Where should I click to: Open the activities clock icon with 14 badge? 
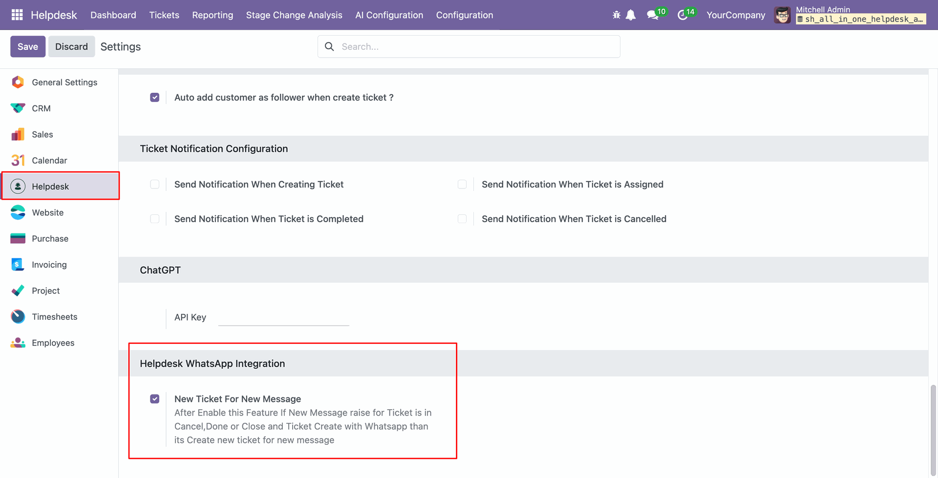(686, 14)
